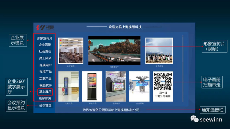Viewport: 230px width, 129px height.
Task: Go to 社会责任 in the sidebar
Action: pos(45,51)
